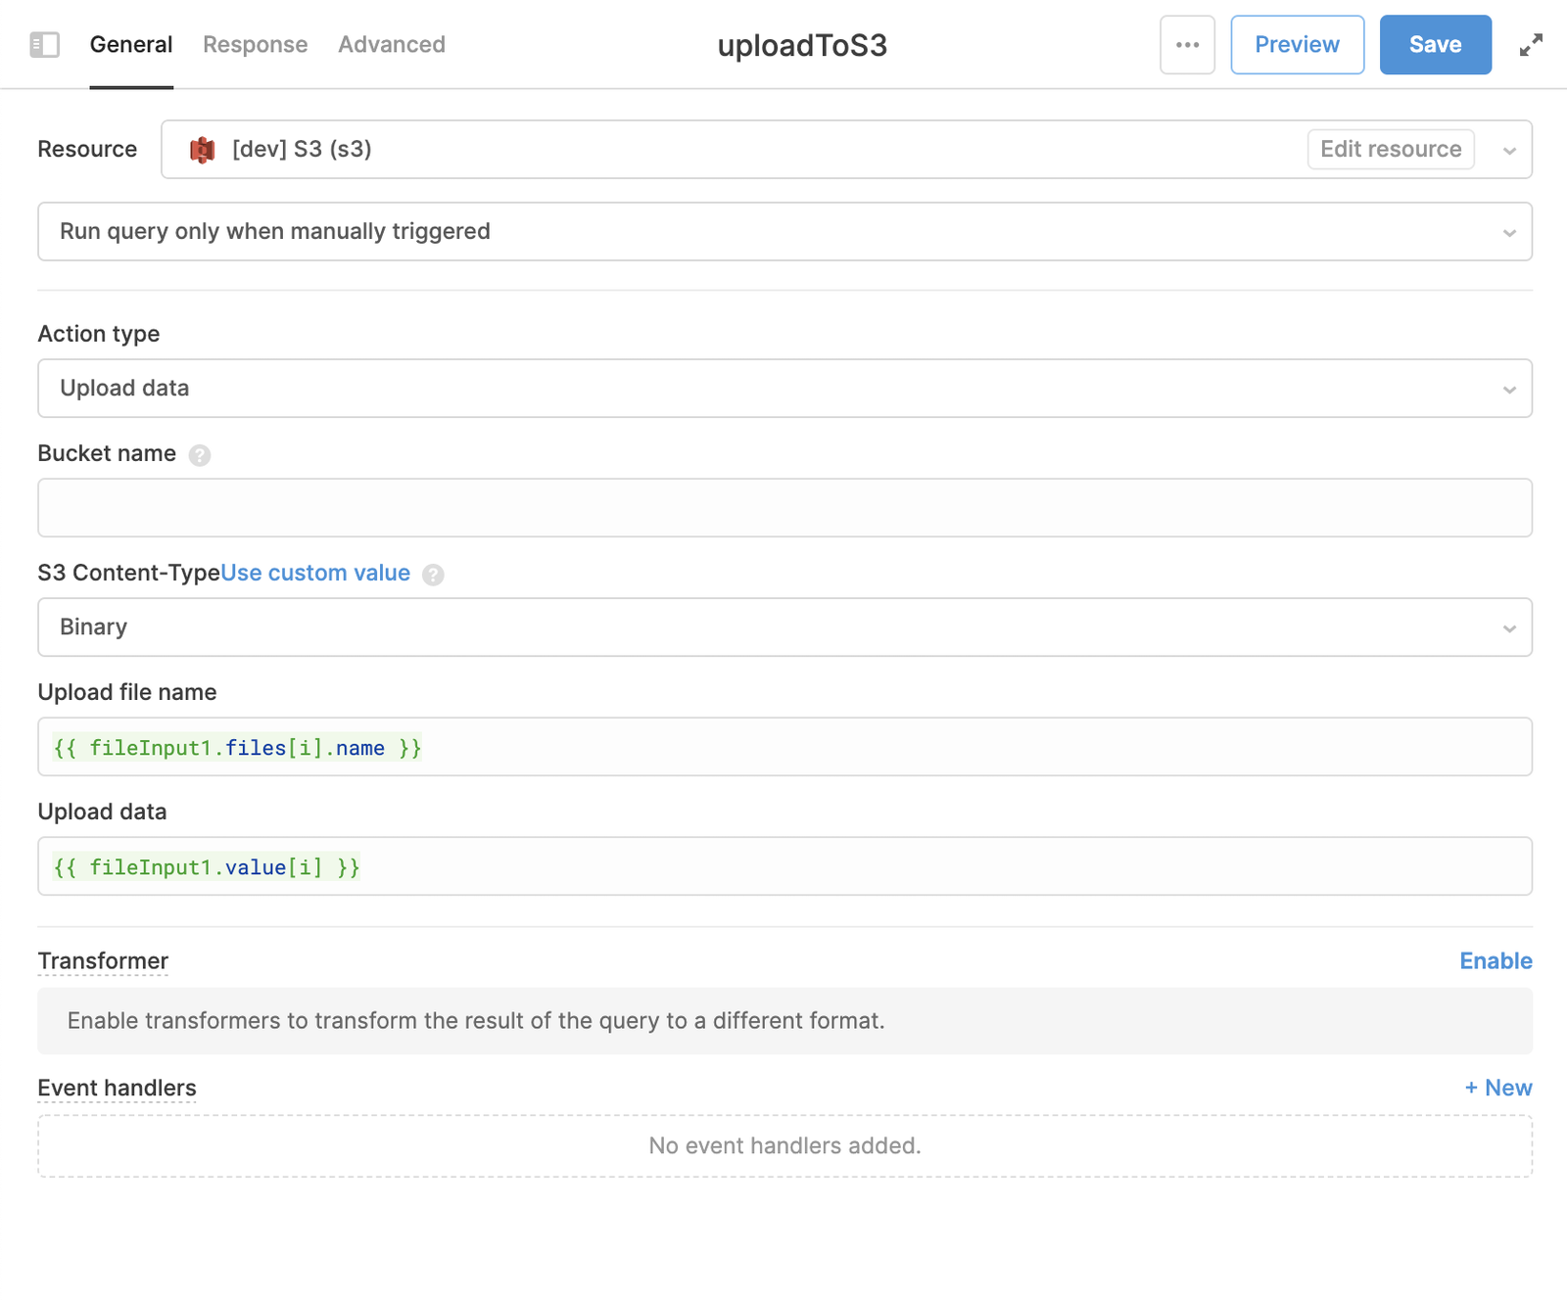Click the S3 resource icon
Screen dimensions: 1567x1301
pyautogui.click(x=202, y=149)
